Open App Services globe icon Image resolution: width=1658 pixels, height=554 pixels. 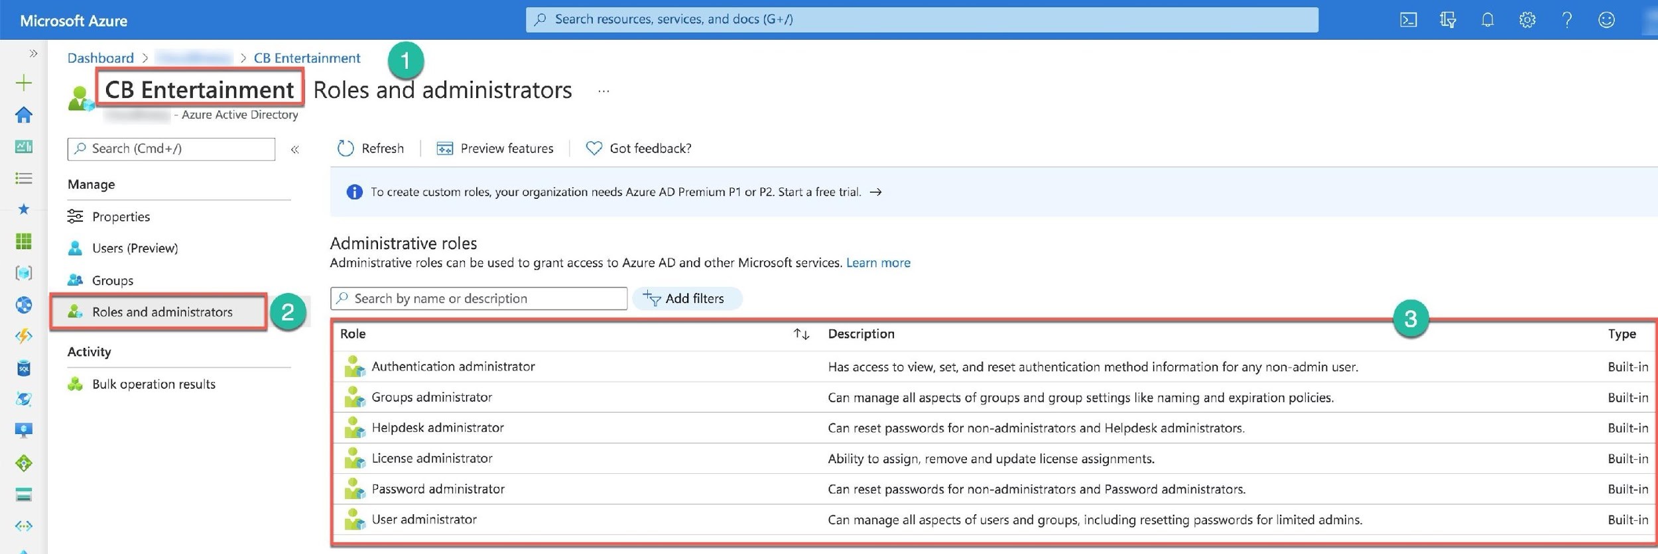coord(24,304)
